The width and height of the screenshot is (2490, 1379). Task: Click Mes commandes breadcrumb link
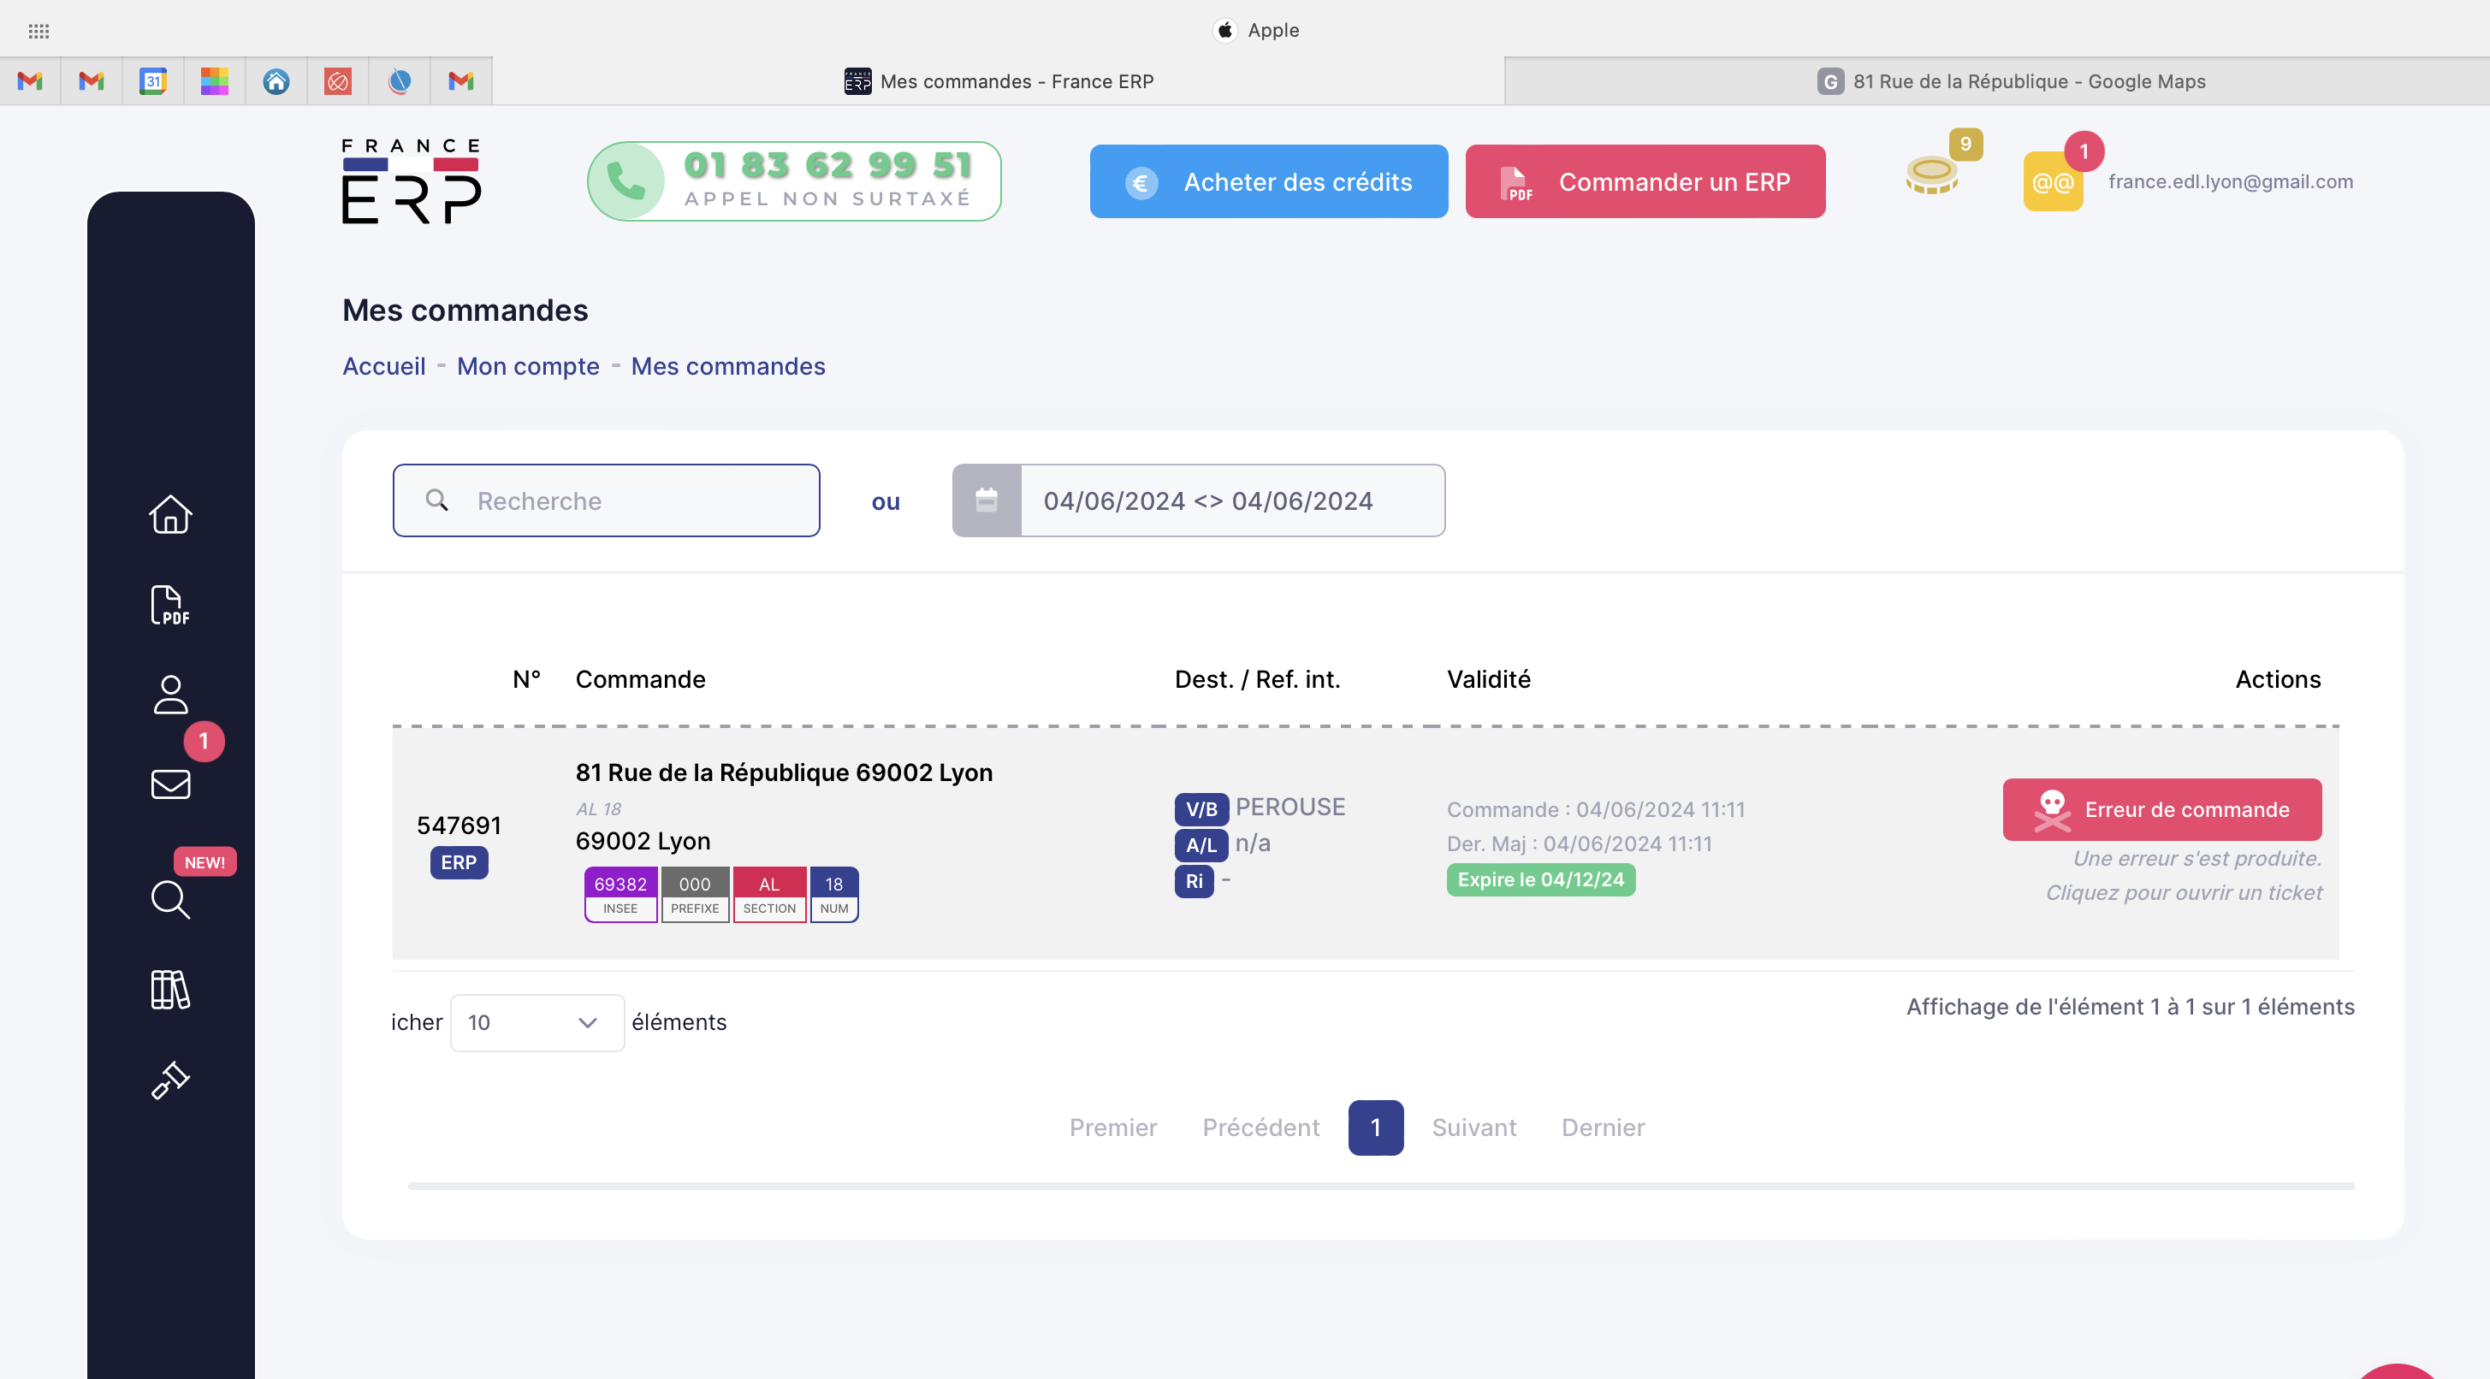pyautogui.click(x=728, y=366)
